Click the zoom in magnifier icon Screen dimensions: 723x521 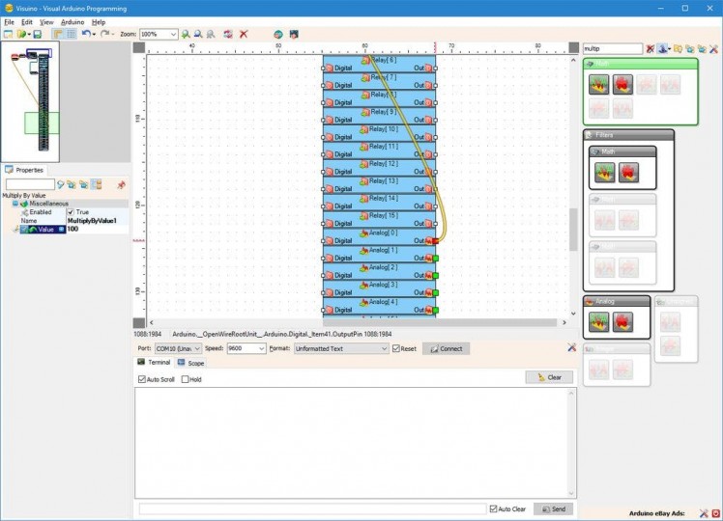click(186, 34)
